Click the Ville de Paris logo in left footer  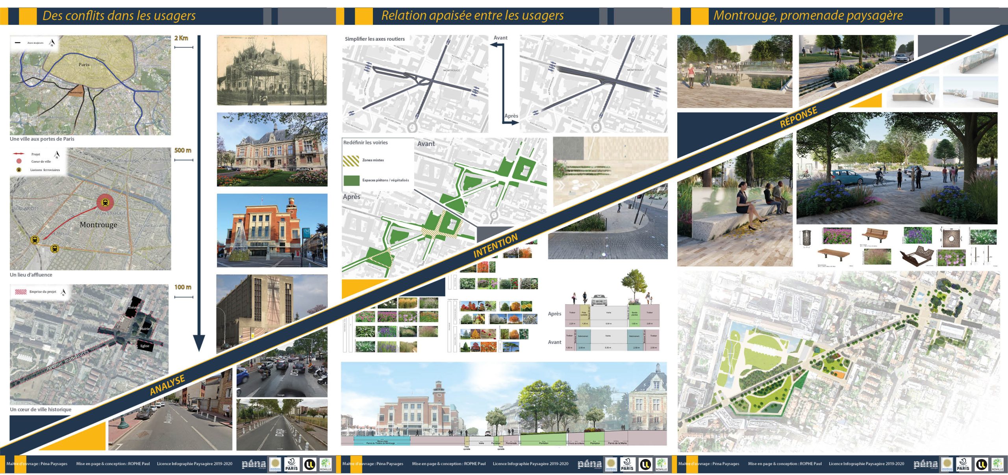(x=291, y=464)
